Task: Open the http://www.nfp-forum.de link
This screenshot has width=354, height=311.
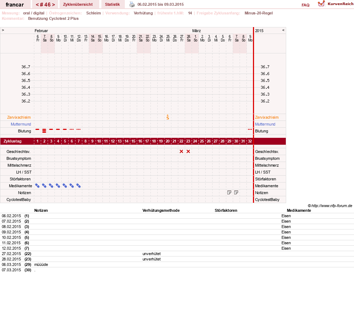Action: [x=332, y=206]
